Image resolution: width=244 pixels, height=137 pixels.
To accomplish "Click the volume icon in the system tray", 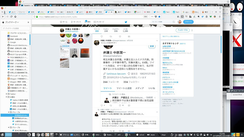I will click(207, 135).
